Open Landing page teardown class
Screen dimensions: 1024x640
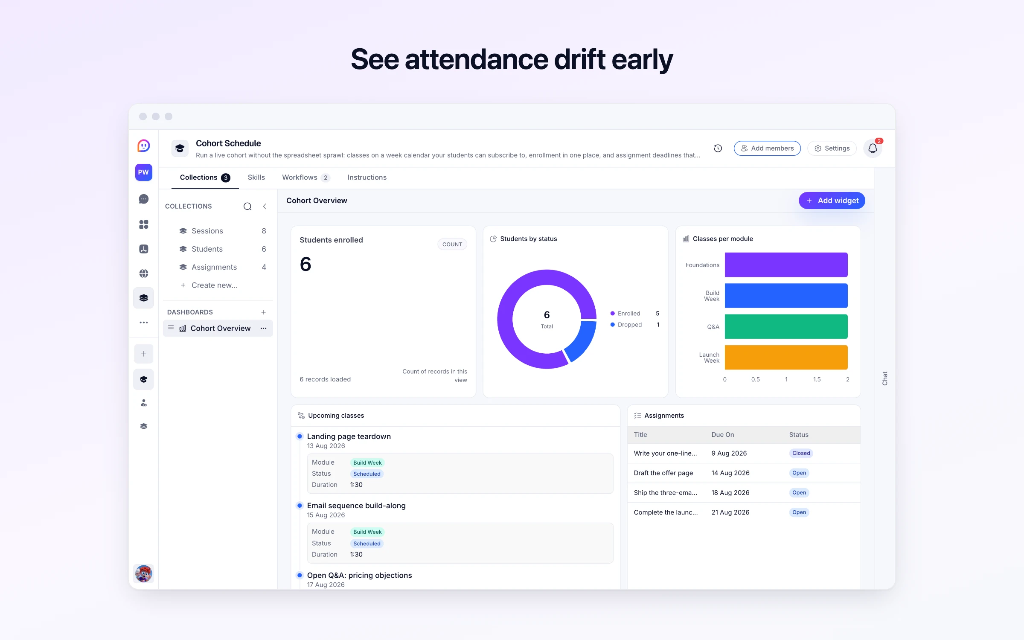pos(349,436)
